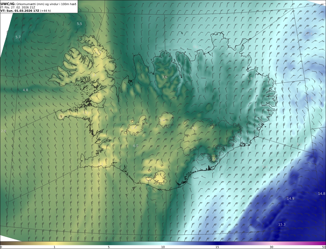Click the 'VT: Sun. 01.03.2026 17Z' valid time
Viewport: 326px width, 249px height.
[x=20, y=11]
